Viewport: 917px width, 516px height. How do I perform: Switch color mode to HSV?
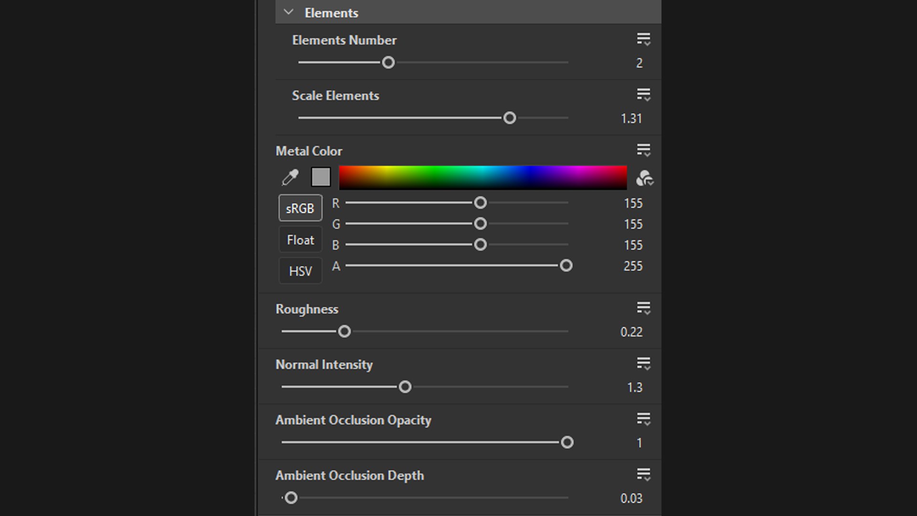[x=300, y=271]
